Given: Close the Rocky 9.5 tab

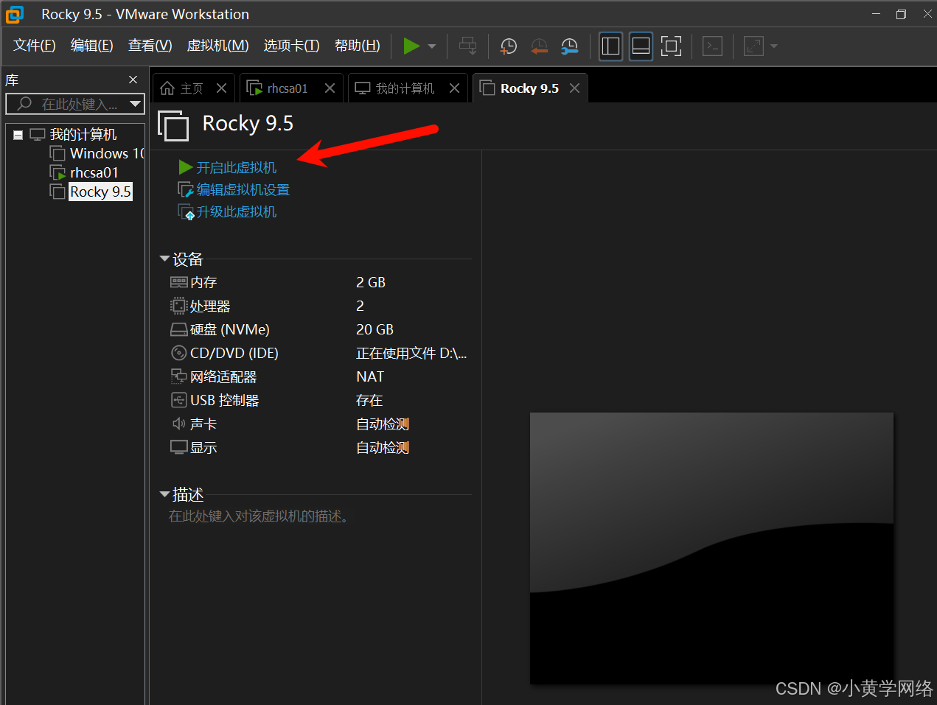Looking at the screenshot, I should [575, 88].
